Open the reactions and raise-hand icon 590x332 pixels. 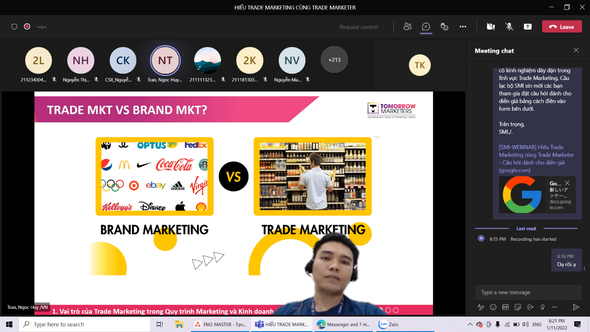coord(444,27)
